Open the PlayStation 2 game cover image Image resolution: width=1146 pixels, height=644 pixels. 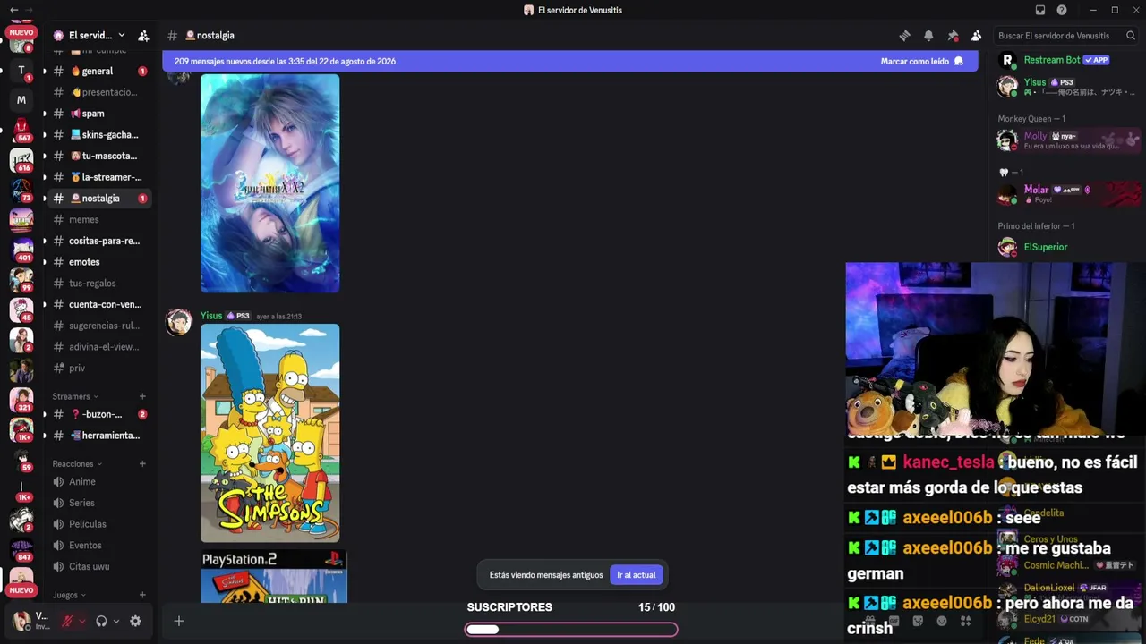click(273, 576)
